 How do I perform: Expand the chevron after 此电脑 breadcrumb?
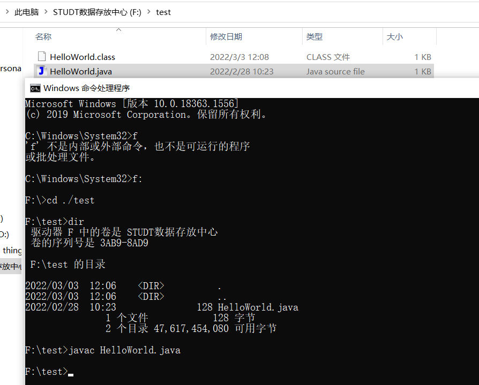[x=46, y=12]
